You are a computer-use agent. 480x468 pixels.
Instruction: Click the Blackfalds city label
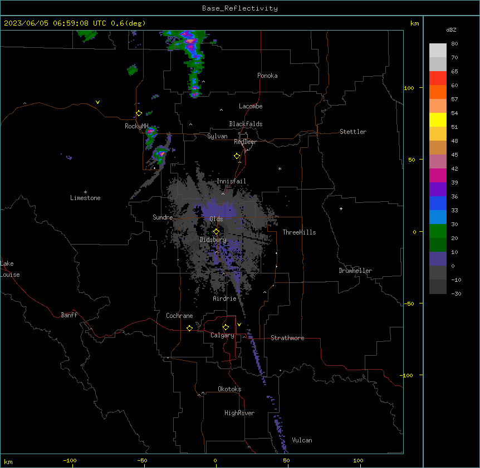click(x=246, y=124)
